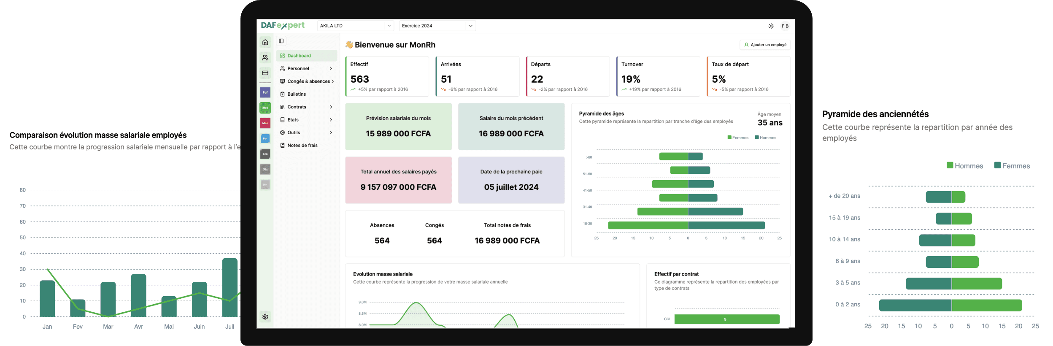The image size is (1053, 346).
Task: Open the FB user avatar
Action: coord(785,26)
